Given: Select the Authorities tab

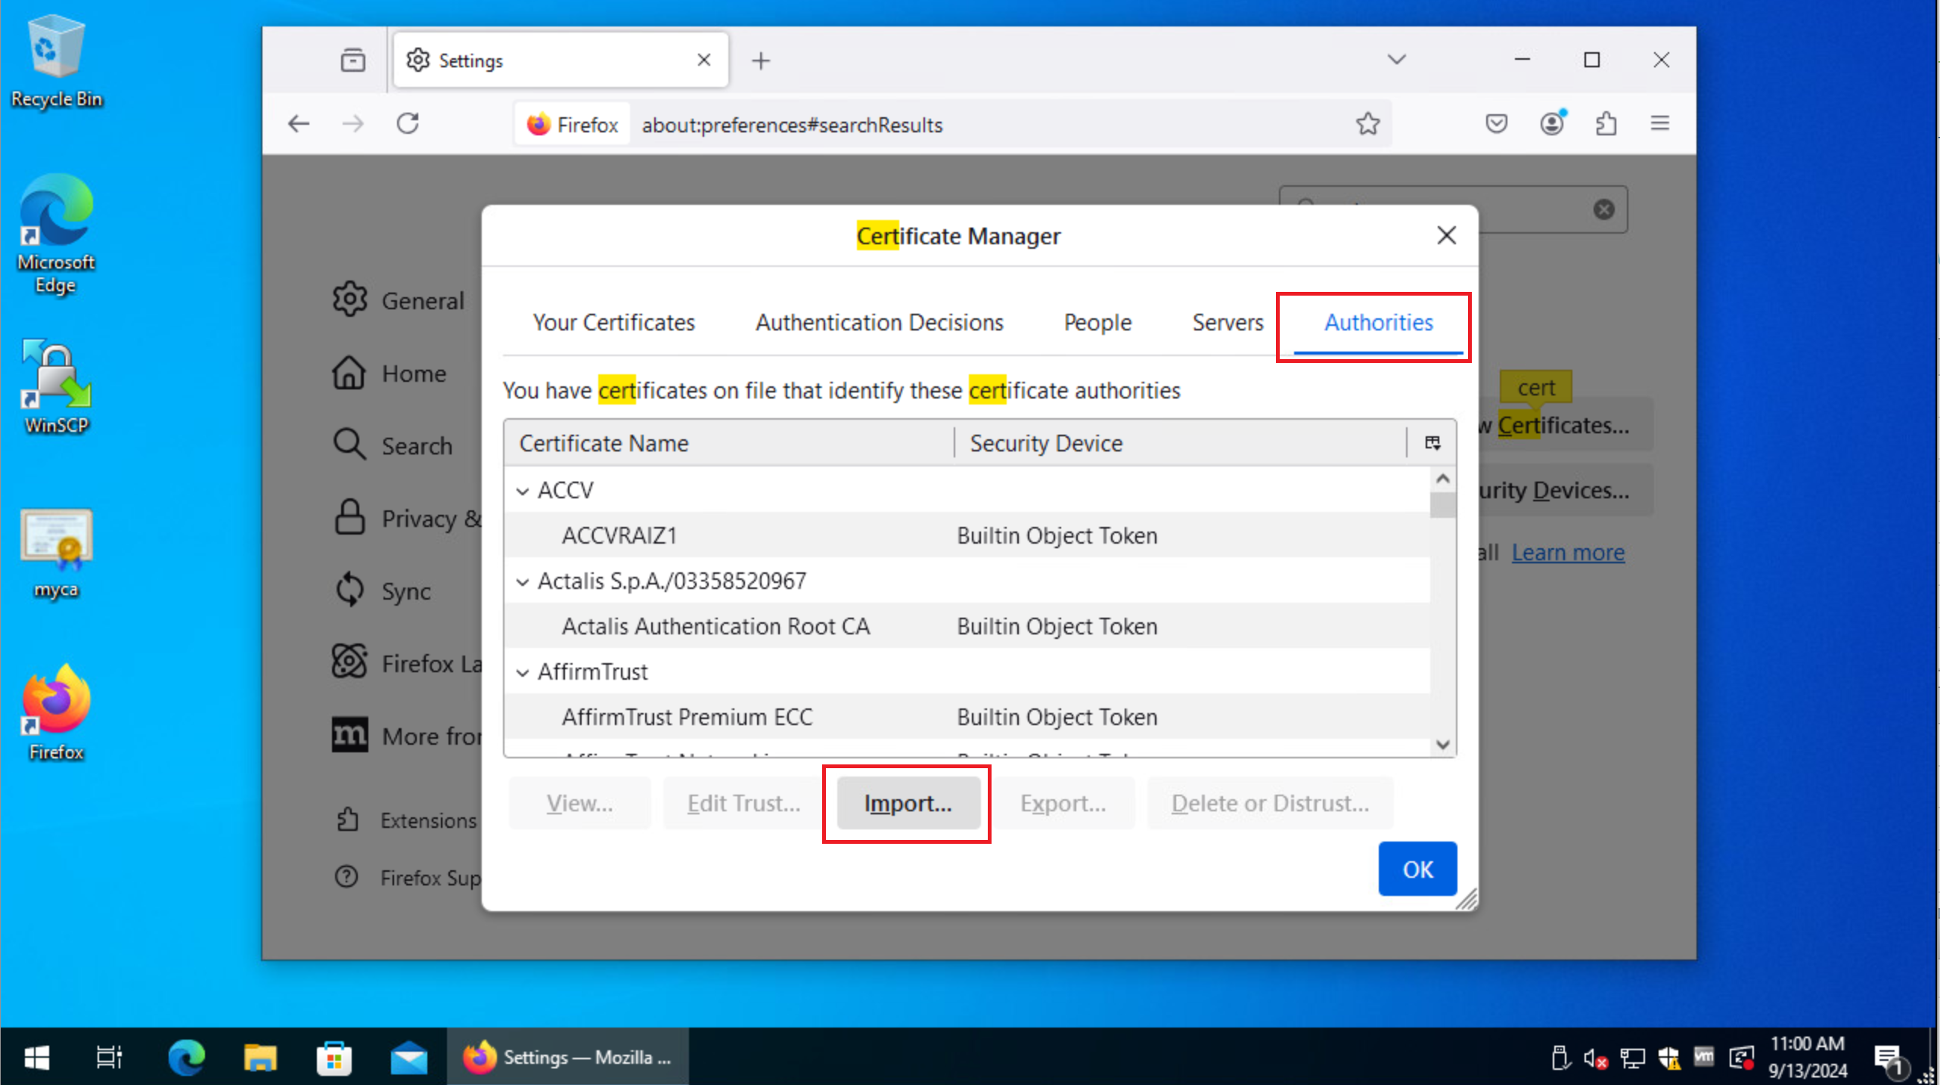Looking at the screenshot, I should (1378, 324).
